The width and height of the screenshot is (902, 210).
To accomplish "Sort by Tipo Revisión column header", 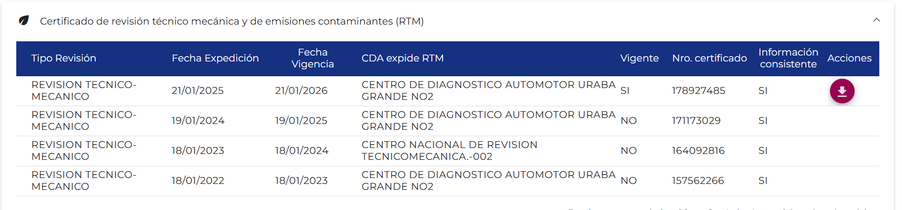I will click(64, 58).
